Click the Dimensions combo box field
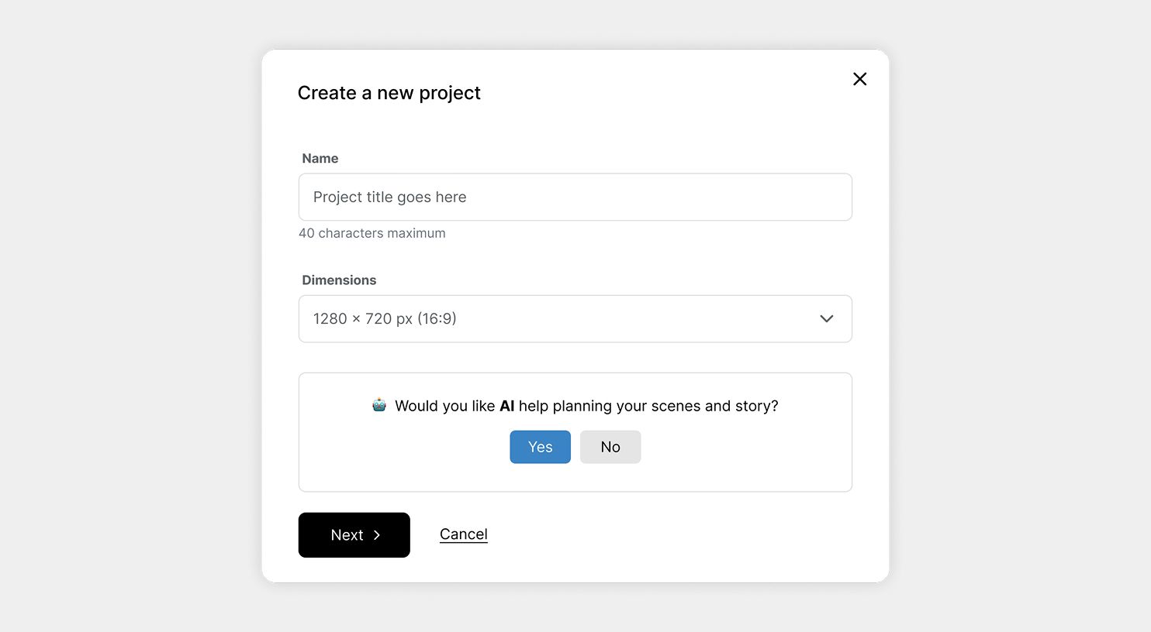This screenshot has width=1151, height=632. coord(575,318)
